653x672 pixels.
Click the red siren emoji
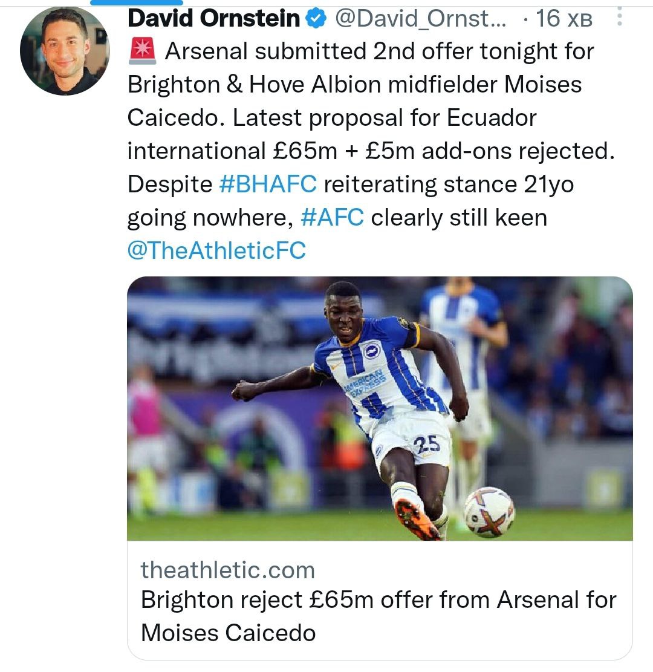(143, 51)
